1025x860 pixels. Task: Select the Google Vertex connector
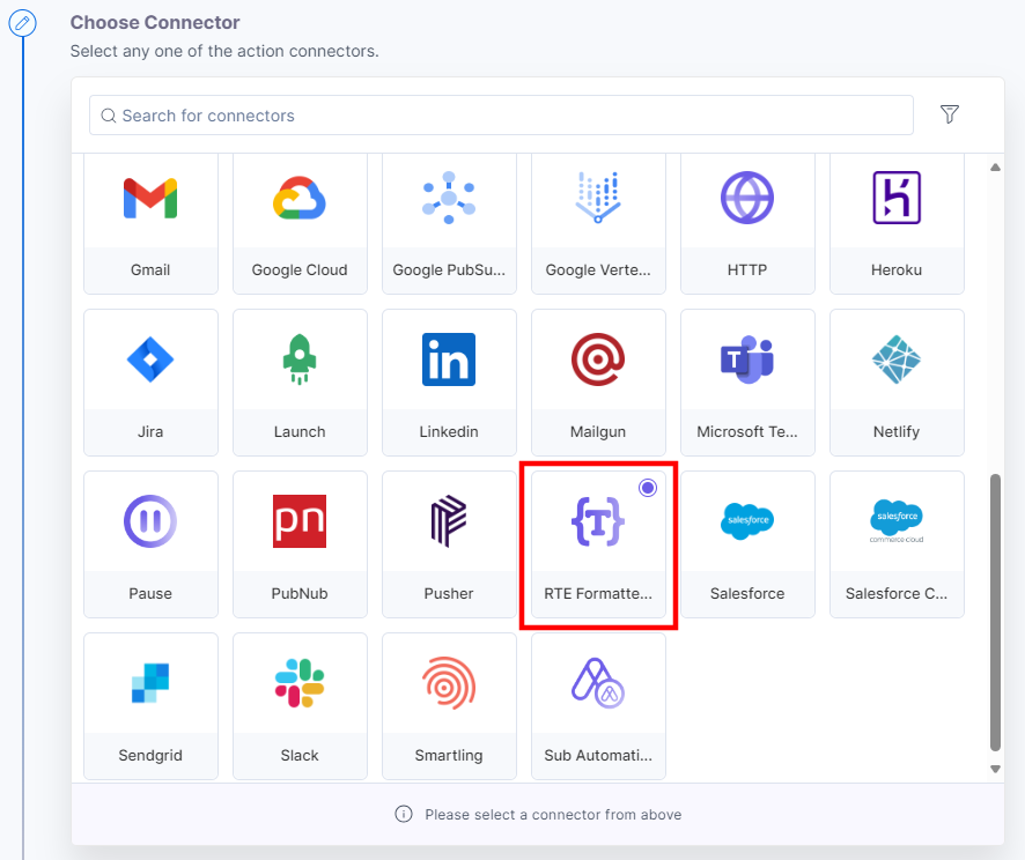tap(598, 224)
